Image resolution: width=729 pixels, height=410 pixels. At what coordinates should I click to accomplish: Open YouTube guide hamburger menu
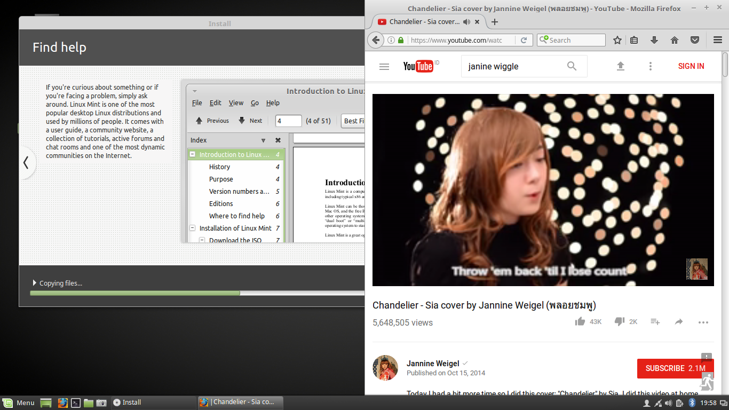coord(384,67)
